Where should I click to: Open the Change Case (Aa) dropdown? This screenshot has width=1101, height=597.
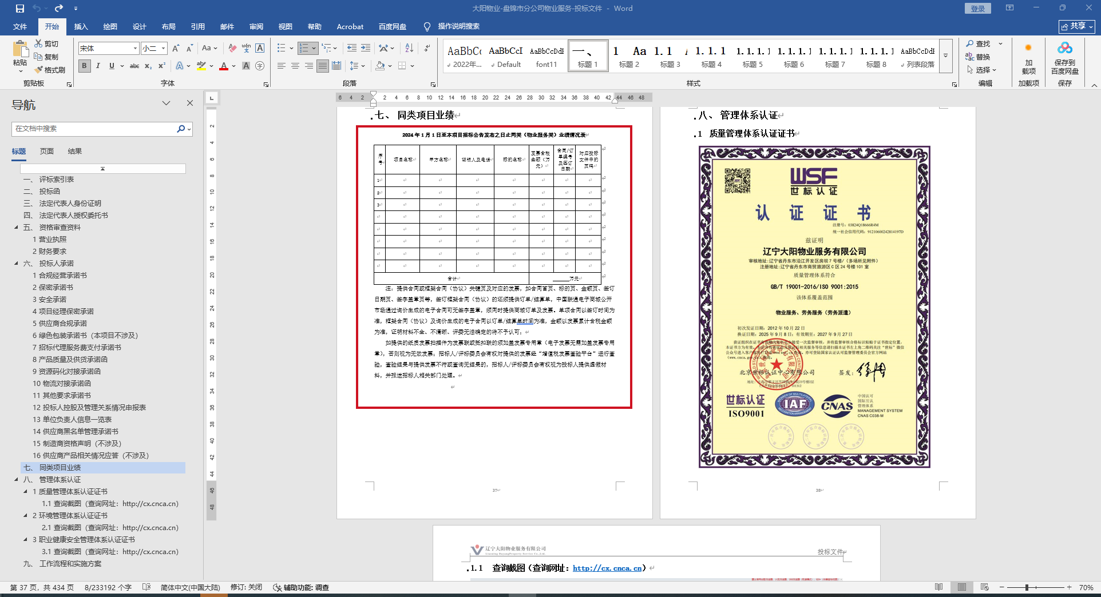point(209,48)
